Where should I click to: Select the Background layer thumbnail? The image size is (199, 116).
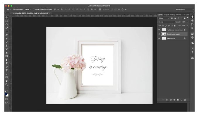pos(164,38)
